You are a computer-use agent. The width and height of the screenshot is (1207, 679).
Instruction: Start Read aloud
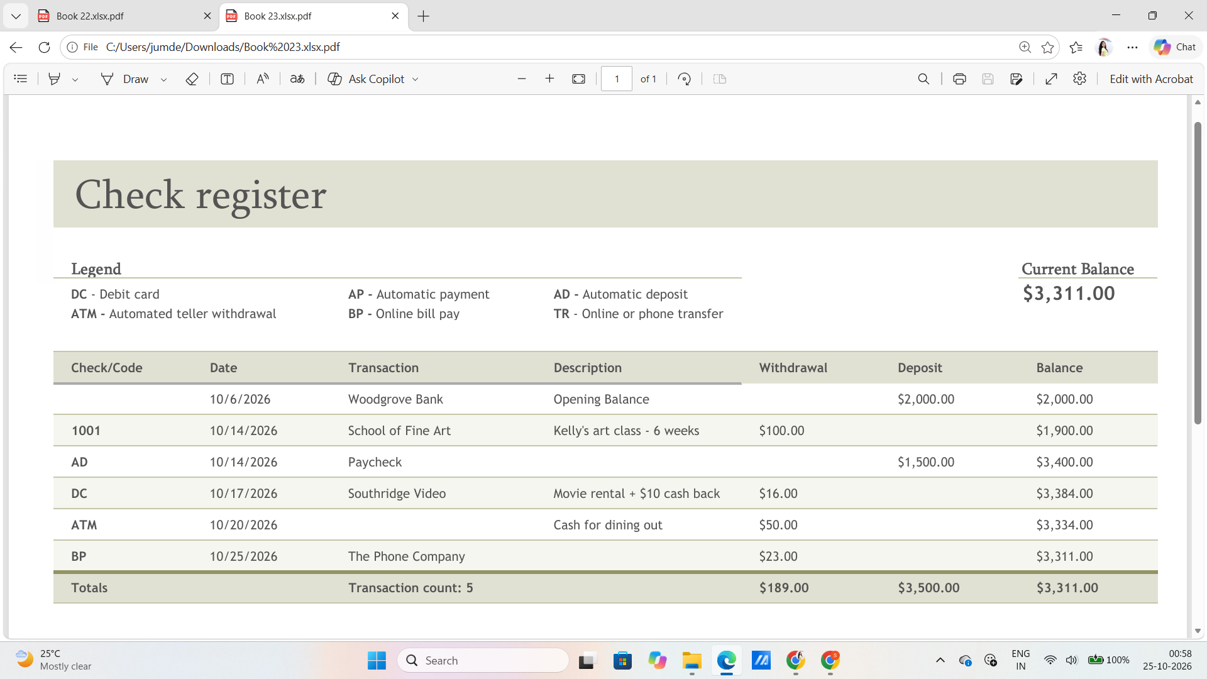click(263, 79)
